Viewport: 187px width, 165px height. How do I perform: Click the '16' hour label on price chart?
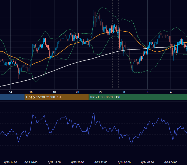pyautogui.click(x=31, y=92)
